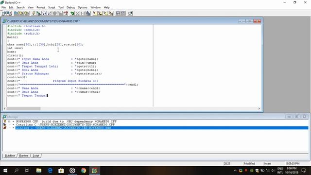311x175 pixels.
Task: Click the gray X toolbar icon
Action: tap(78, 13)
